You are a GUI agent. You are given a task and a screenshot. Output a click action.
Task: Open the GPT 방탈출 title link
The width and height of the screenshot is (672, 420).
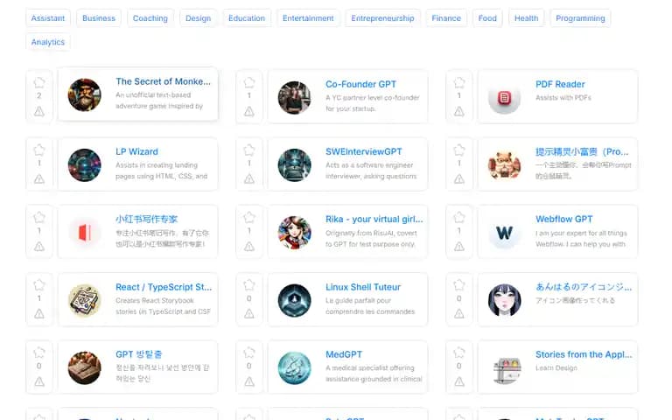click(139, 354)
